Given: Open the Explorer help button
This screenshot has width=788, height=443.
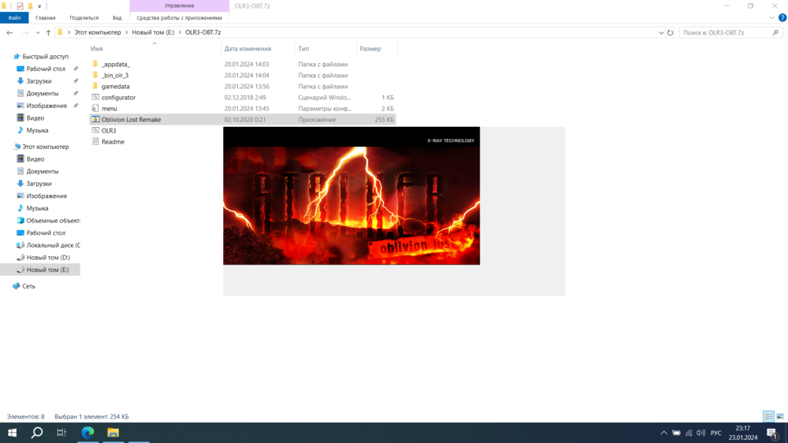Looking at the screenshot, I should (x=782, y=17).
